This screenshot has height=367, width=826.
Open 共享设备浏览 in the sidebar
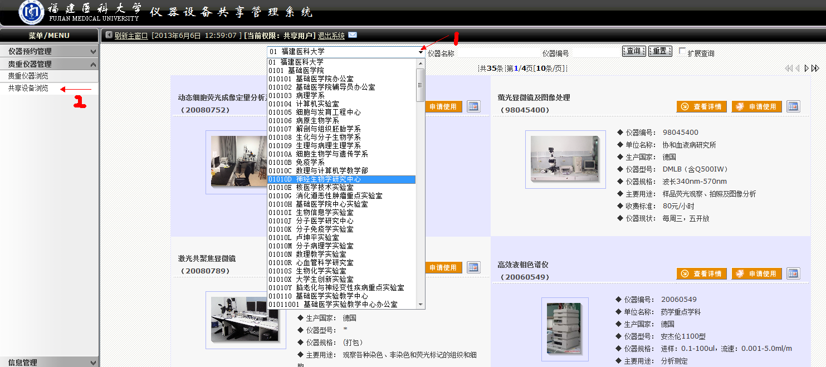point(28,88)
